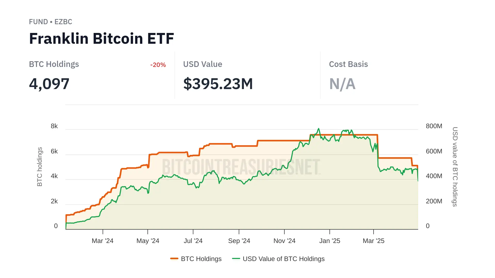Screen dimensions: 495x278
Task: Click the green USD Value legend line marker
Action: click(236, 258)
